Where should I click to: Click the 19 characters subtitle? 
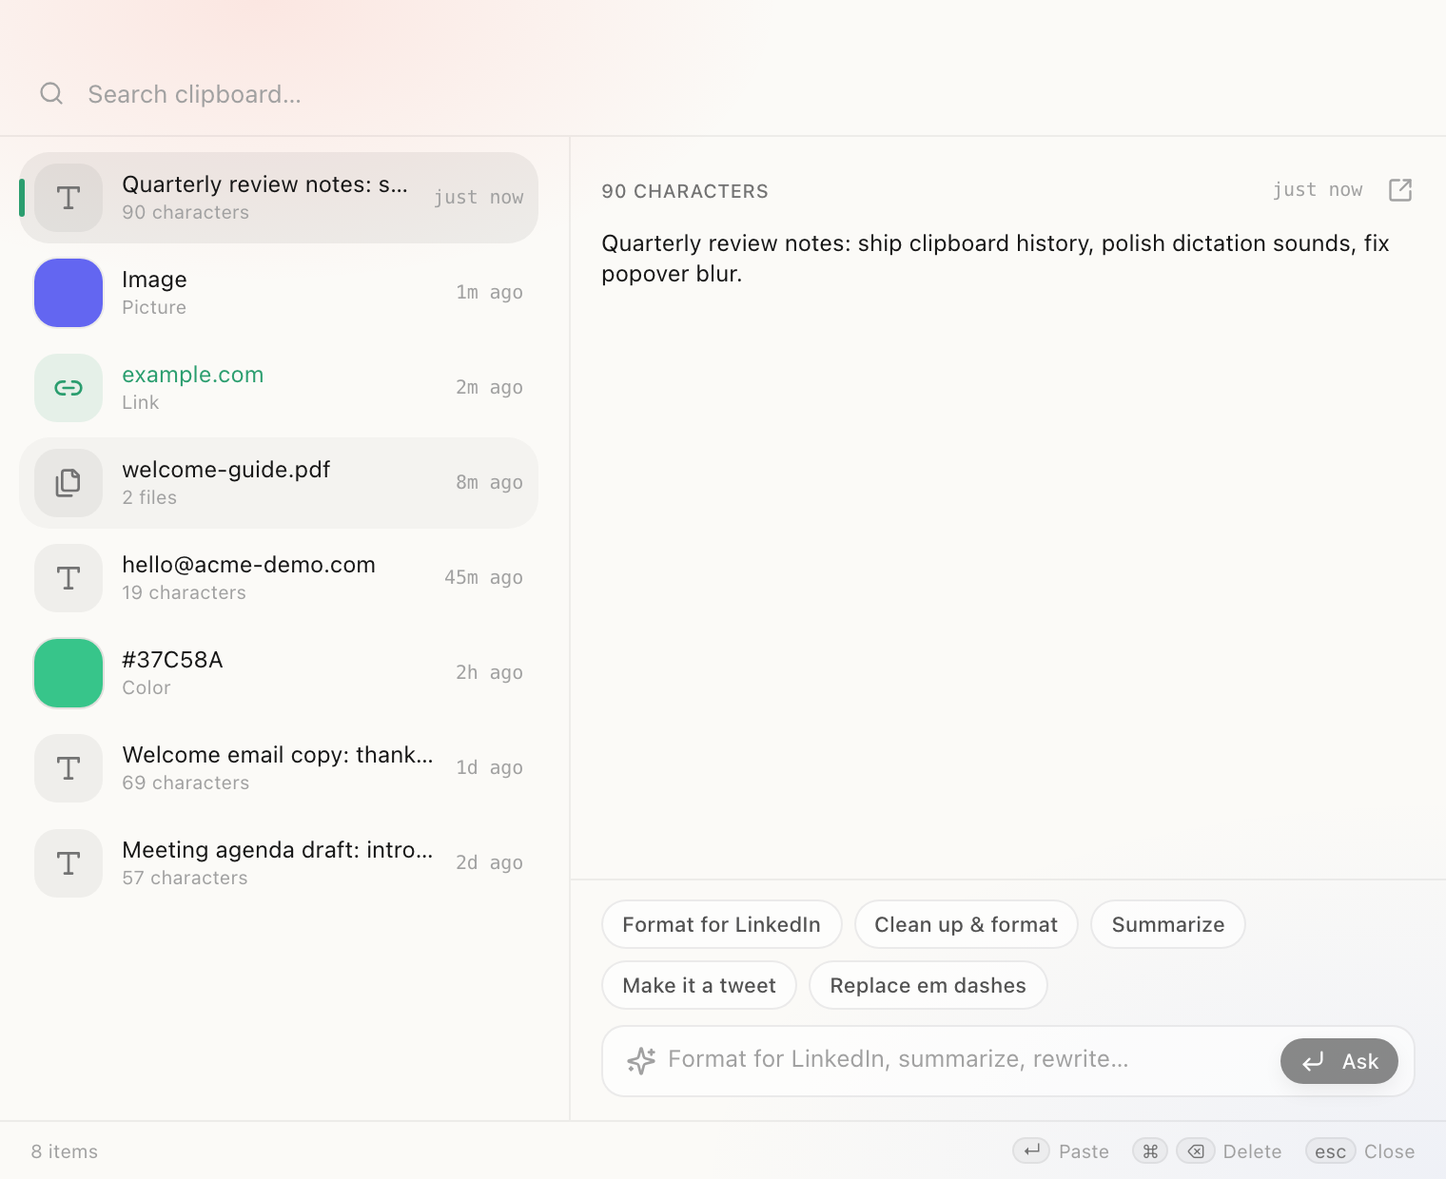184,592
